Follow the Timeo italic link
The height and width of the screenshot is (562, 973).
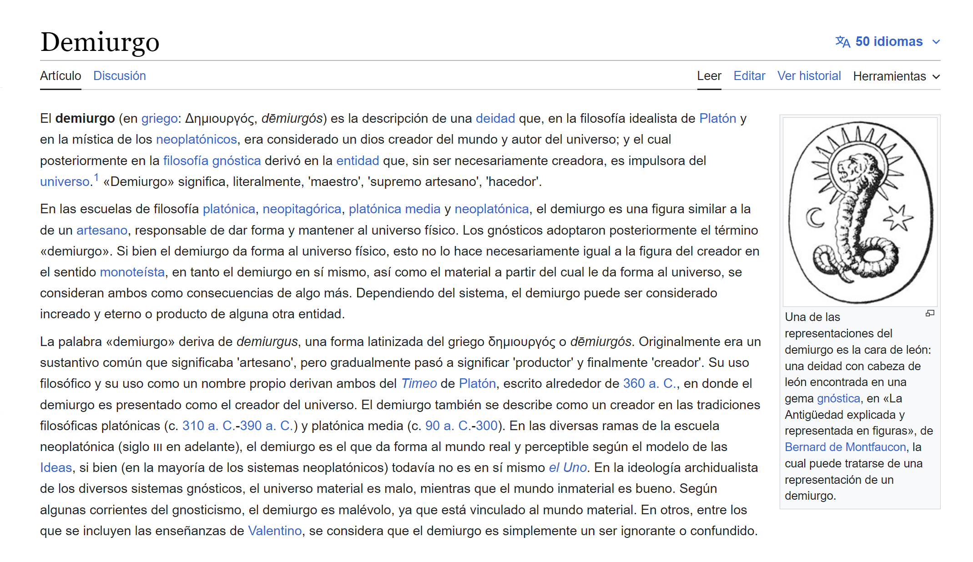tap(418, 383)
